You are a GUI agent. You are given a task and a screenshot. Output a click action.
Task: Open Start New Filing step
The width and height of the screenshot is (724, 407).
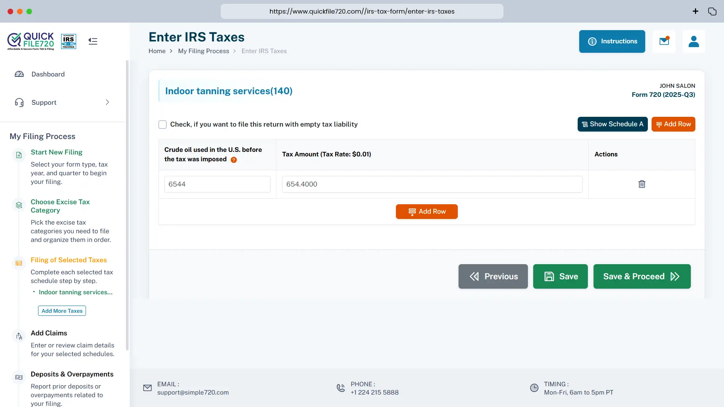57,152
